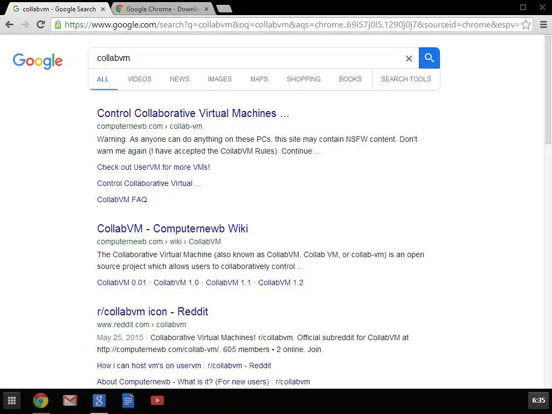Submit search with the blue magnifier button
552x414 pixels.
(429, 58)
